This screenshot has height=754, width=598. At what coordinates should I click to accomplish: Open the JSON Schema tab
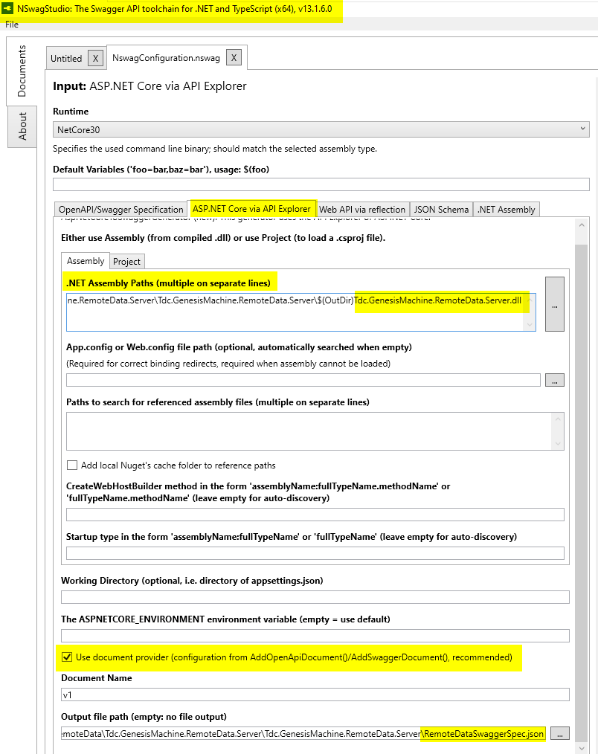[x=441, y=210]
